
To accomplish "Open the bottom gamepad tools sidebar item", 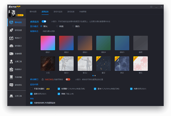I will pyautogui.click(x=17, y=96).
